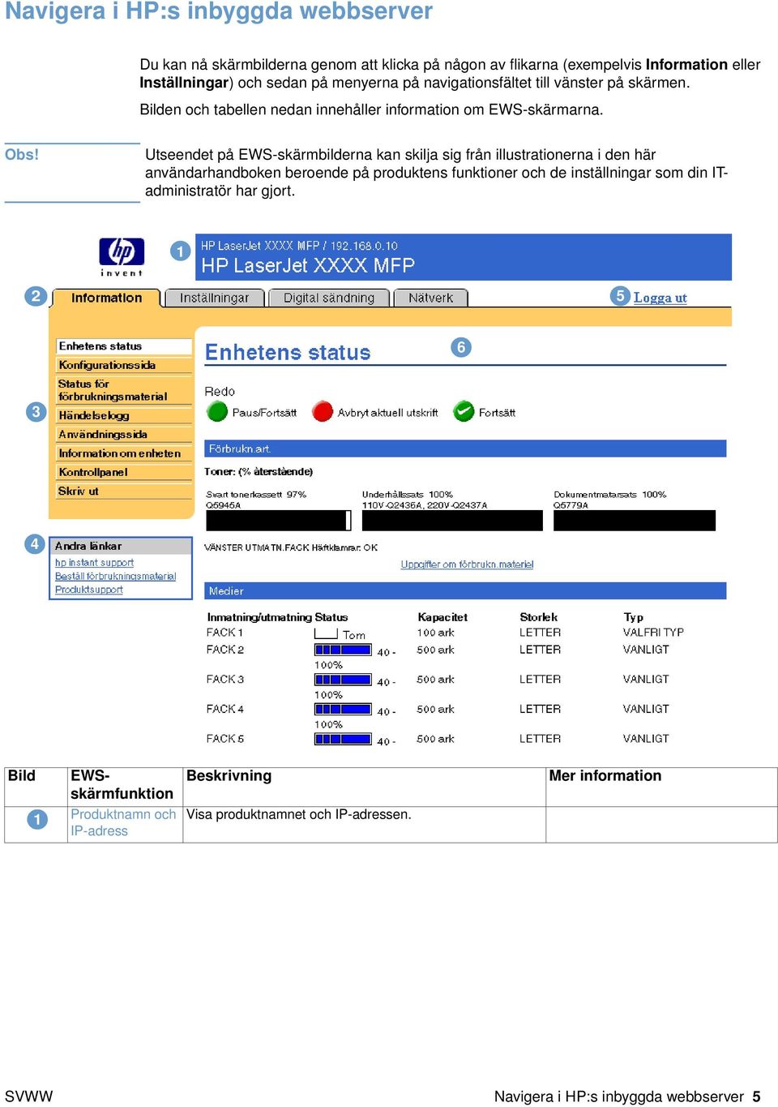Click the Storlek column header
This screenshot has height=1107, width=778.
coord(539,617)
